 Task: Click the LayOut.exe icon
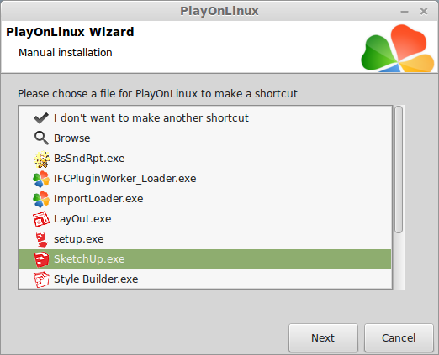click(41, 219)
